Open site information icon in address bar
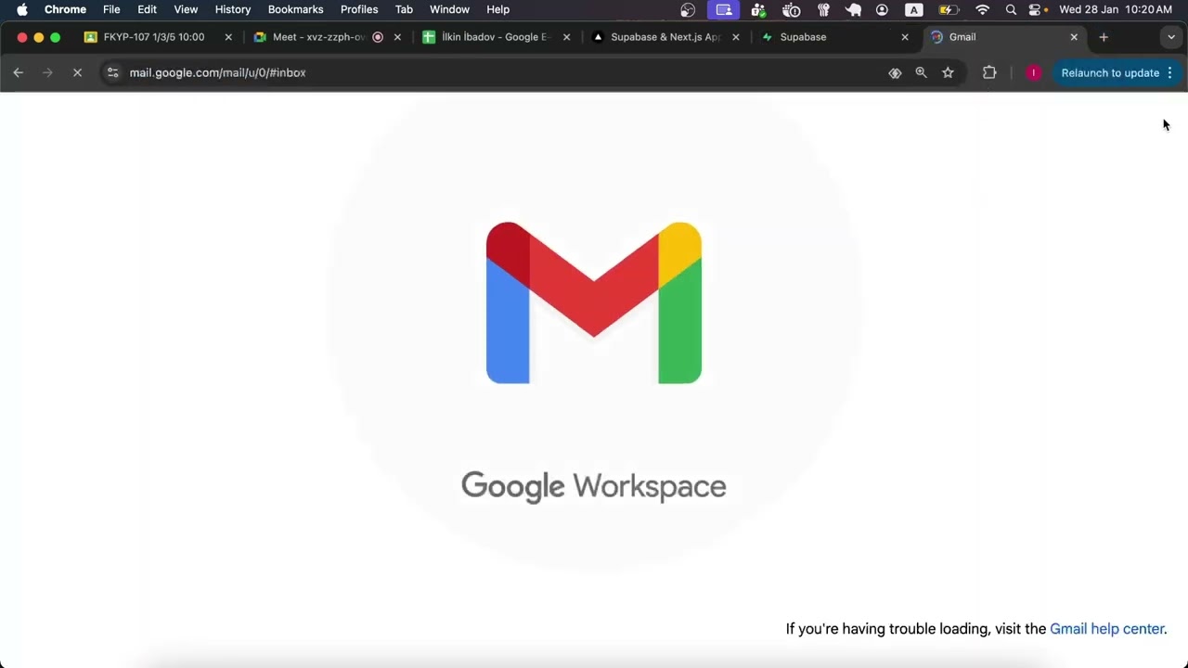The height and width of the screenshot is (668, 1188). 112,72
